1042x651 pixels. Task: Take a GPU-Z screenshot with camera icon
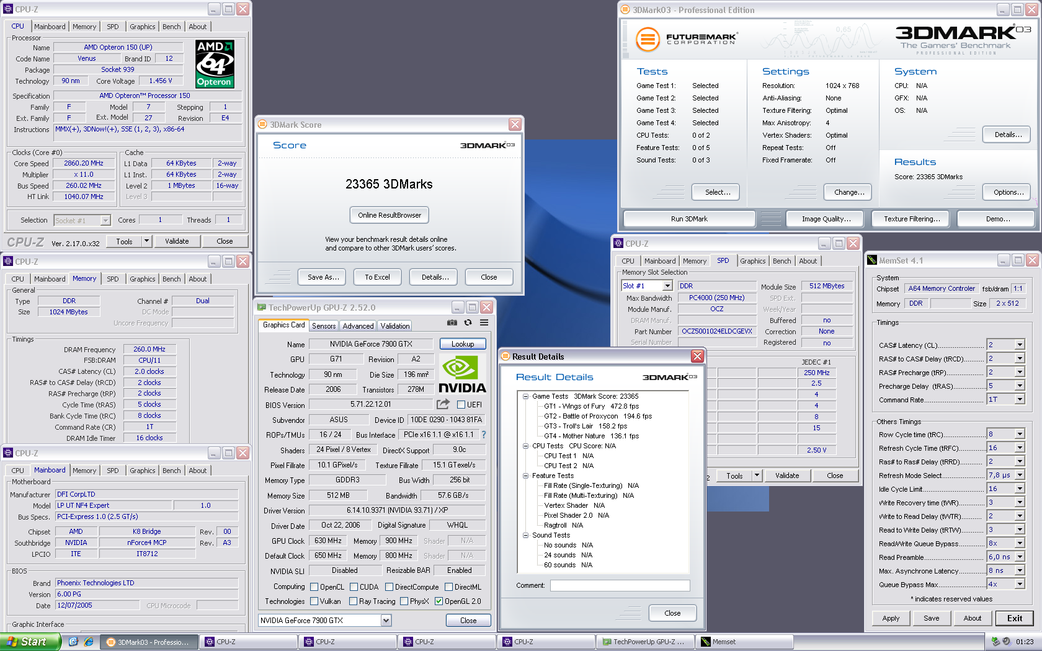point(452,322)
